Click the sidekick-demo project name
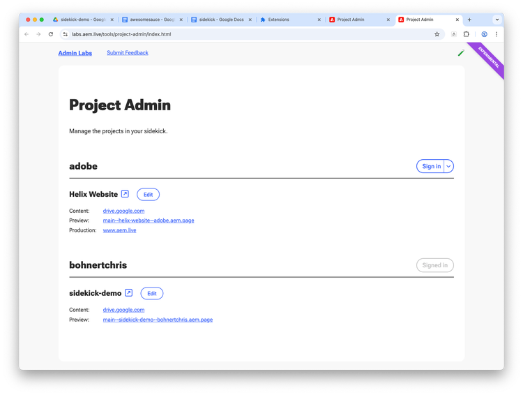Image resolution: width=523 pixels, height=395 pixels. point(95,293)
